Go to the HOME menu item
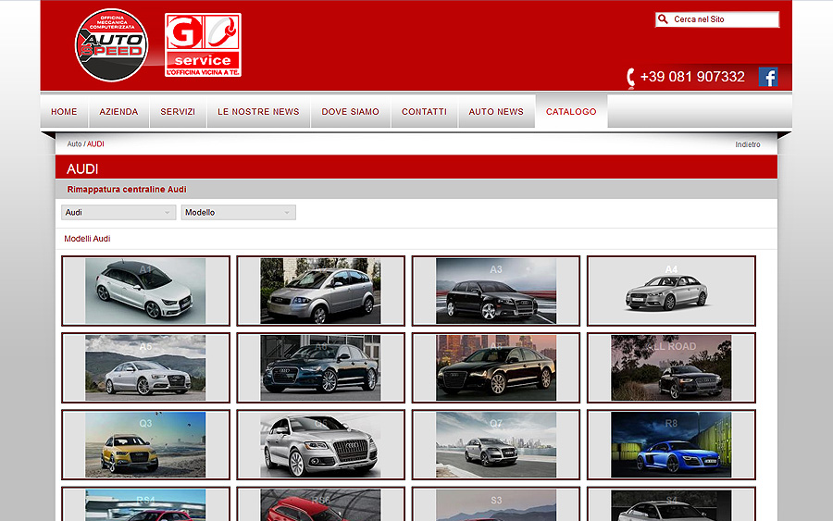833x521 pixels. pos(64,112)
